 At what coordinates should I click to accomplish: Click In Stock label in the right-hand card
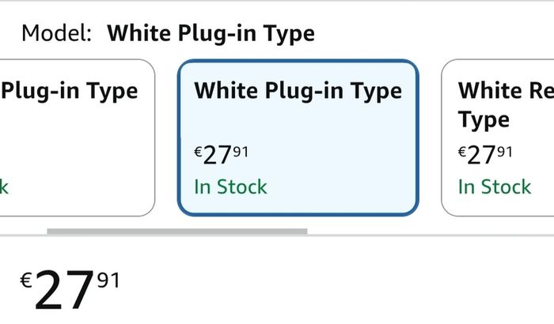[495, 186]
